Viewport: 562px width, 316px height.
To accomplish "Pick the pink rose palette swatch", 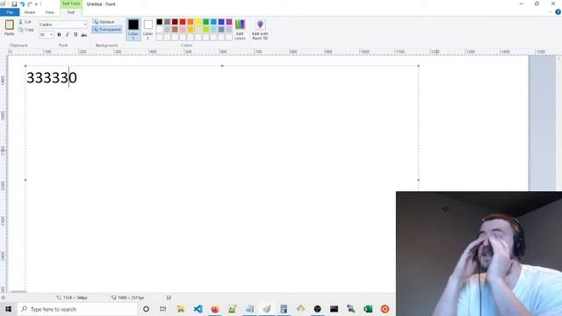I will pos(183,29).
